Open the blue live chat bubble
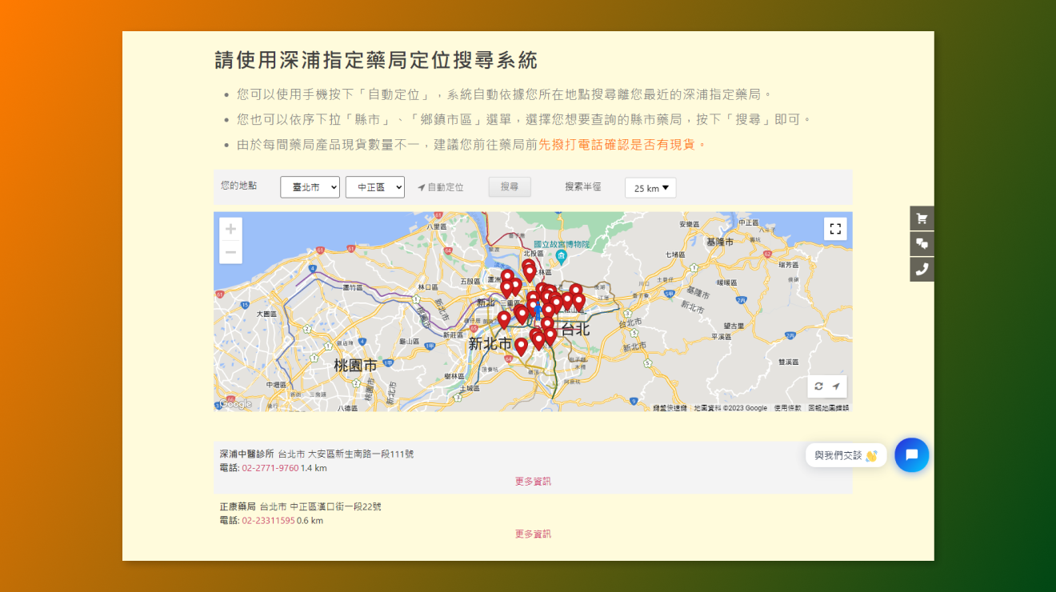 [911, 455]
